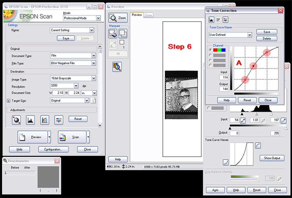Screen dimensions: 292x198
Task: Select the third gray channel radio button
Action: 210,60
